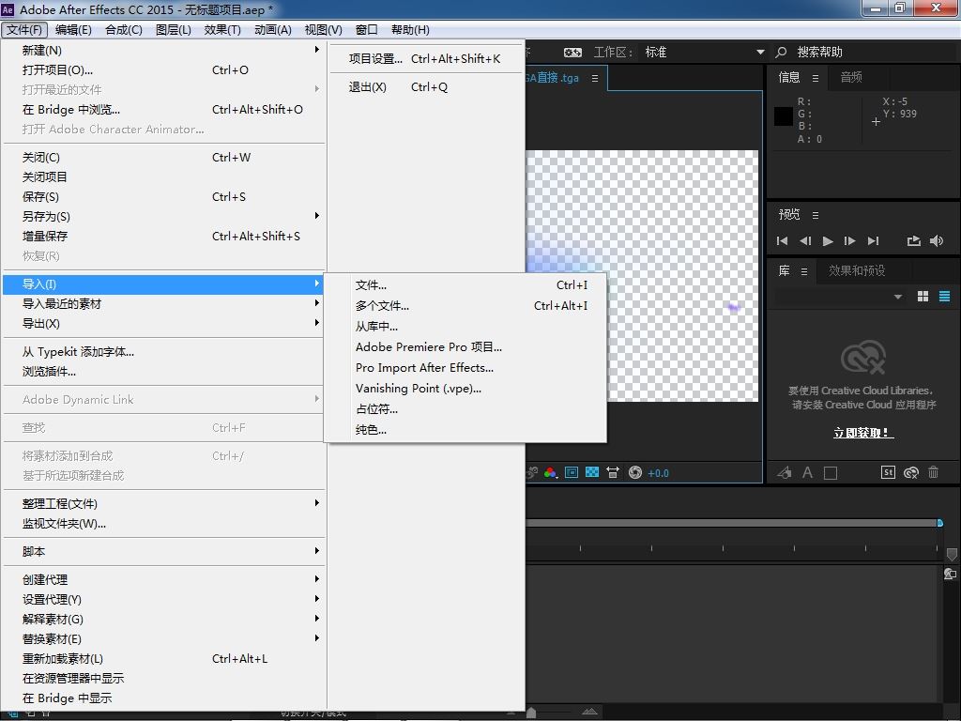961x721 pixels.
Task: Open the show channel RGB circles icon
Action: click(550, 473)
